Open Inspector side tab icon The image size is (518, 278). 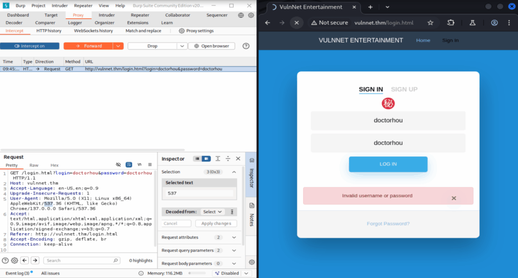pos(252,160)
